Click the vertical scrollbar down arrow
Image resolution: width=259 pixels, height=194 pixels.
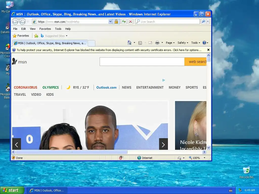pyautogui.click(x=208, y=148)
